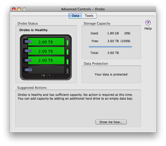This screenshot has height=146, width=166.
Task: Click the top 2.00 TB drive bay
Action: pos(46,42)
